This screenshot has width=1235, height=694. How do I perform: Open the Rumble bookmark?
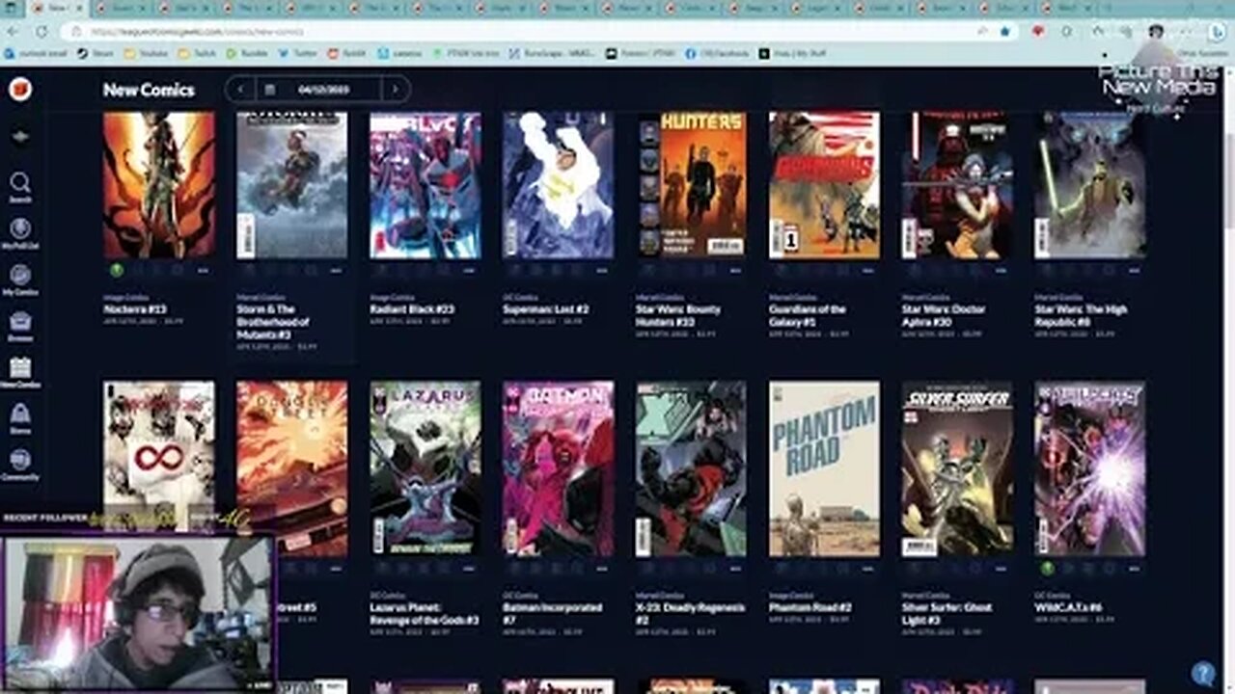(249, 54)
